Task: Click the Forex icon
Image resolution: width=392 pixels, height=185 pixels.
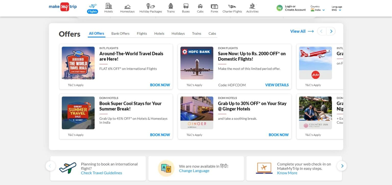Action: [214, 8]
